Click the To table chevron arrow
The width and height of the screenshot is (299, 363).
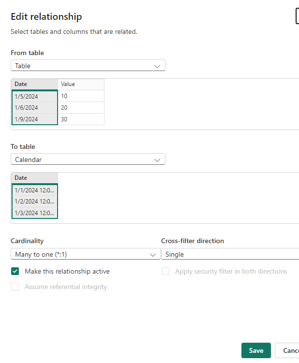(x=157, y=160)
